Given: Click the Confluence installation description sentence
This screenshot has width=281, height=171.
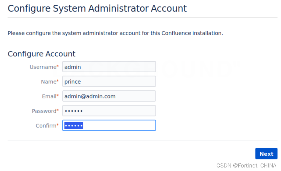Looking at the screenshot, I should click(x=115, y=33).
